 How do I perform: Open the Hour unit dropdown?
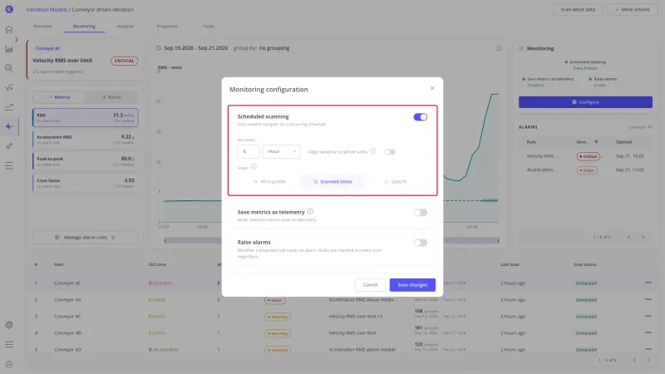click(x=282, y=151)
